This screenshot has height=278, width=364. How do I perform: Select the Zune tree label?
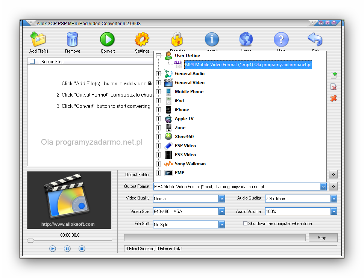(180, 128)
